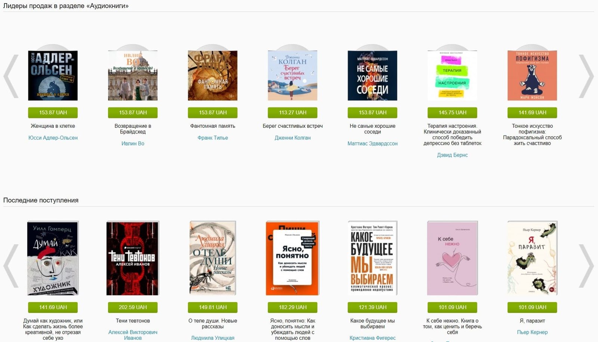
Task: Open the title 'Возвращение в Брайдсхед'
Action: pos(133,129)
